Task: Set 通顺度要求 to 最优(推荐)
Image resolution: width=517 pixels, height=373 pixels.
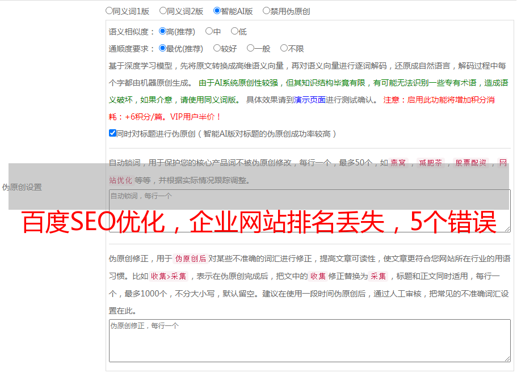Action: (162, 48)
